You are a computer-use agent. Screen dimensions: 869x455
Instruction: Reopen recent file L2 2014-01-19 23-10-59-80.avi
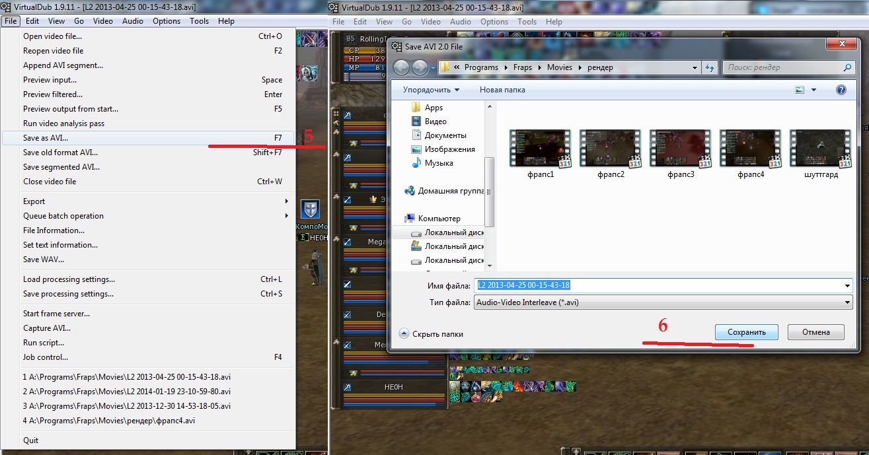[149, 392]
